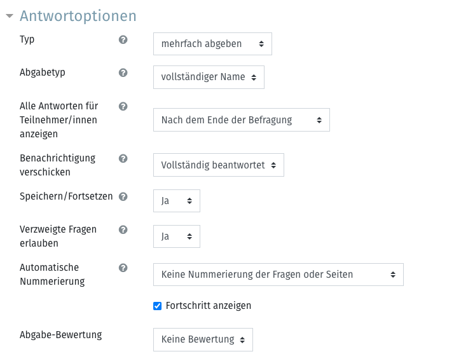Image resolution: width=461 pixels, height=361 pixels.
Task: Open the 'vollständiger Name' dropdown
Action: point(209,77)
